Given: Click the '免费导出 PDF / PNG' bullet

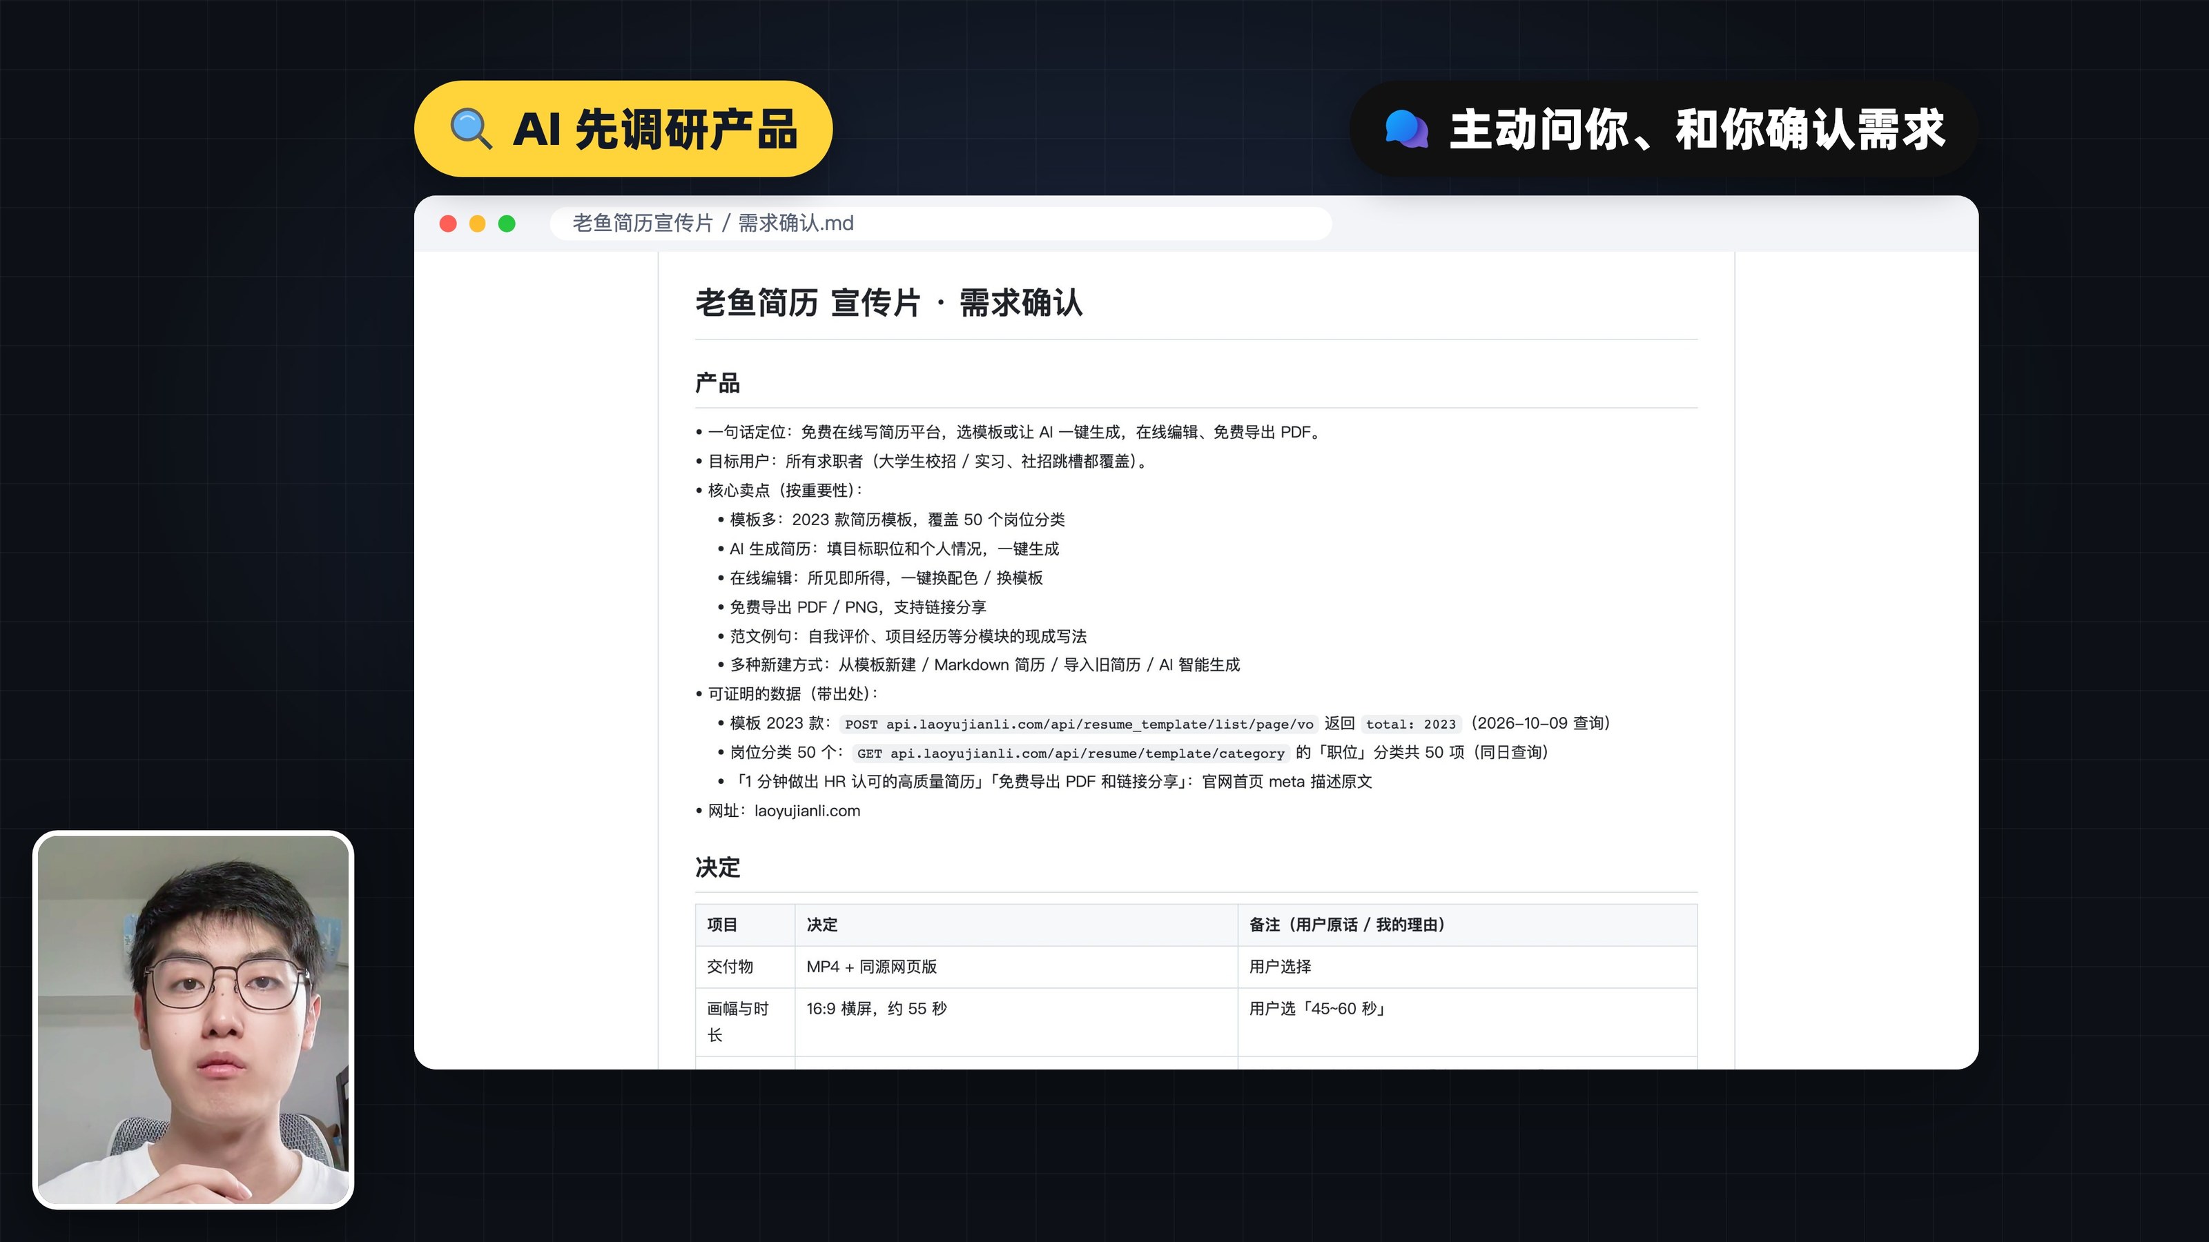Looking at the screenshot, I should (852, 607).
